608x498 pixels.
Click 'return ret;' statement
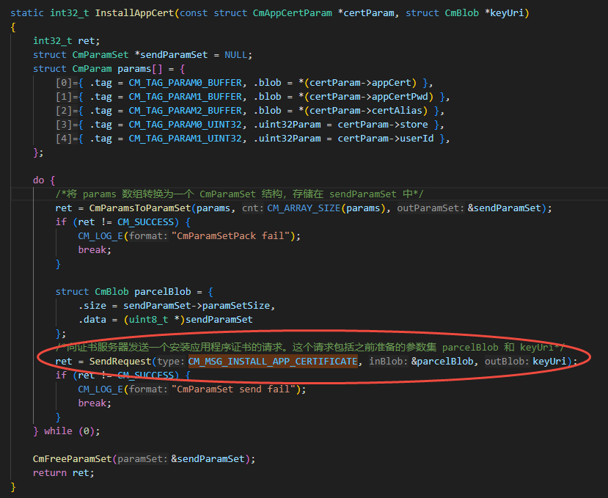(64, 473)
